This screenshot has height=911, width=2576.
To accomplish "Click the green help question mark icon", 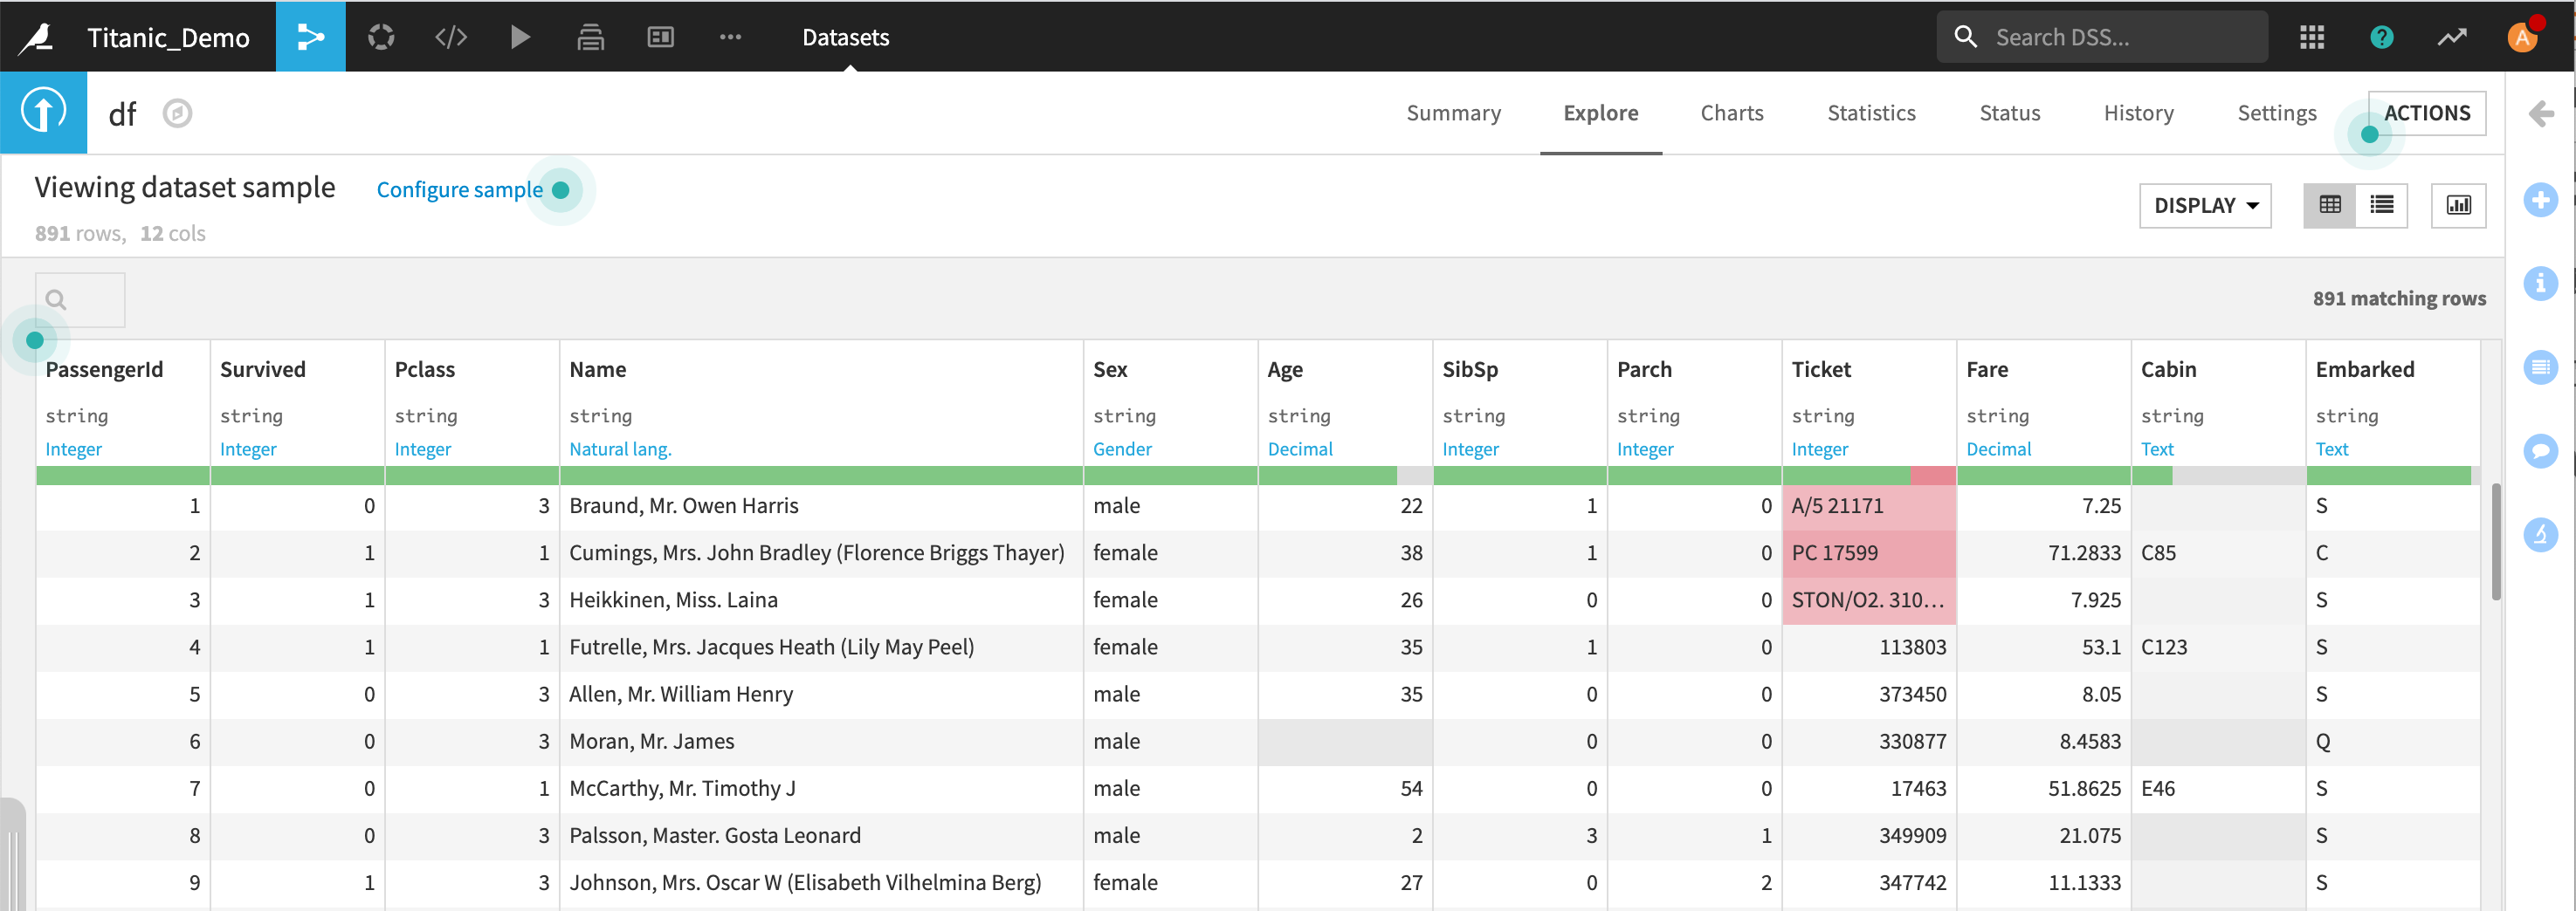I will point(2381,37).
